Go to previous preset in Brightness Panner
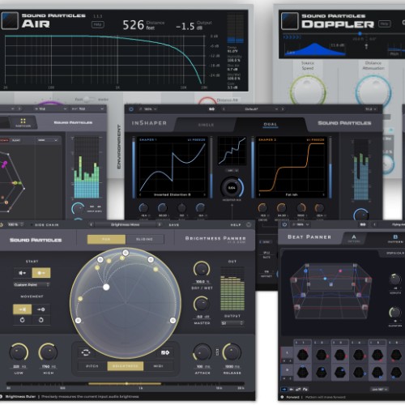 [x=91, y=224]
